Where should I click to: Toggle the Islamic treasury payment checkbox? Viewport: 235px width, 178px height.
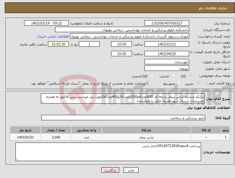tap(150, 83)
